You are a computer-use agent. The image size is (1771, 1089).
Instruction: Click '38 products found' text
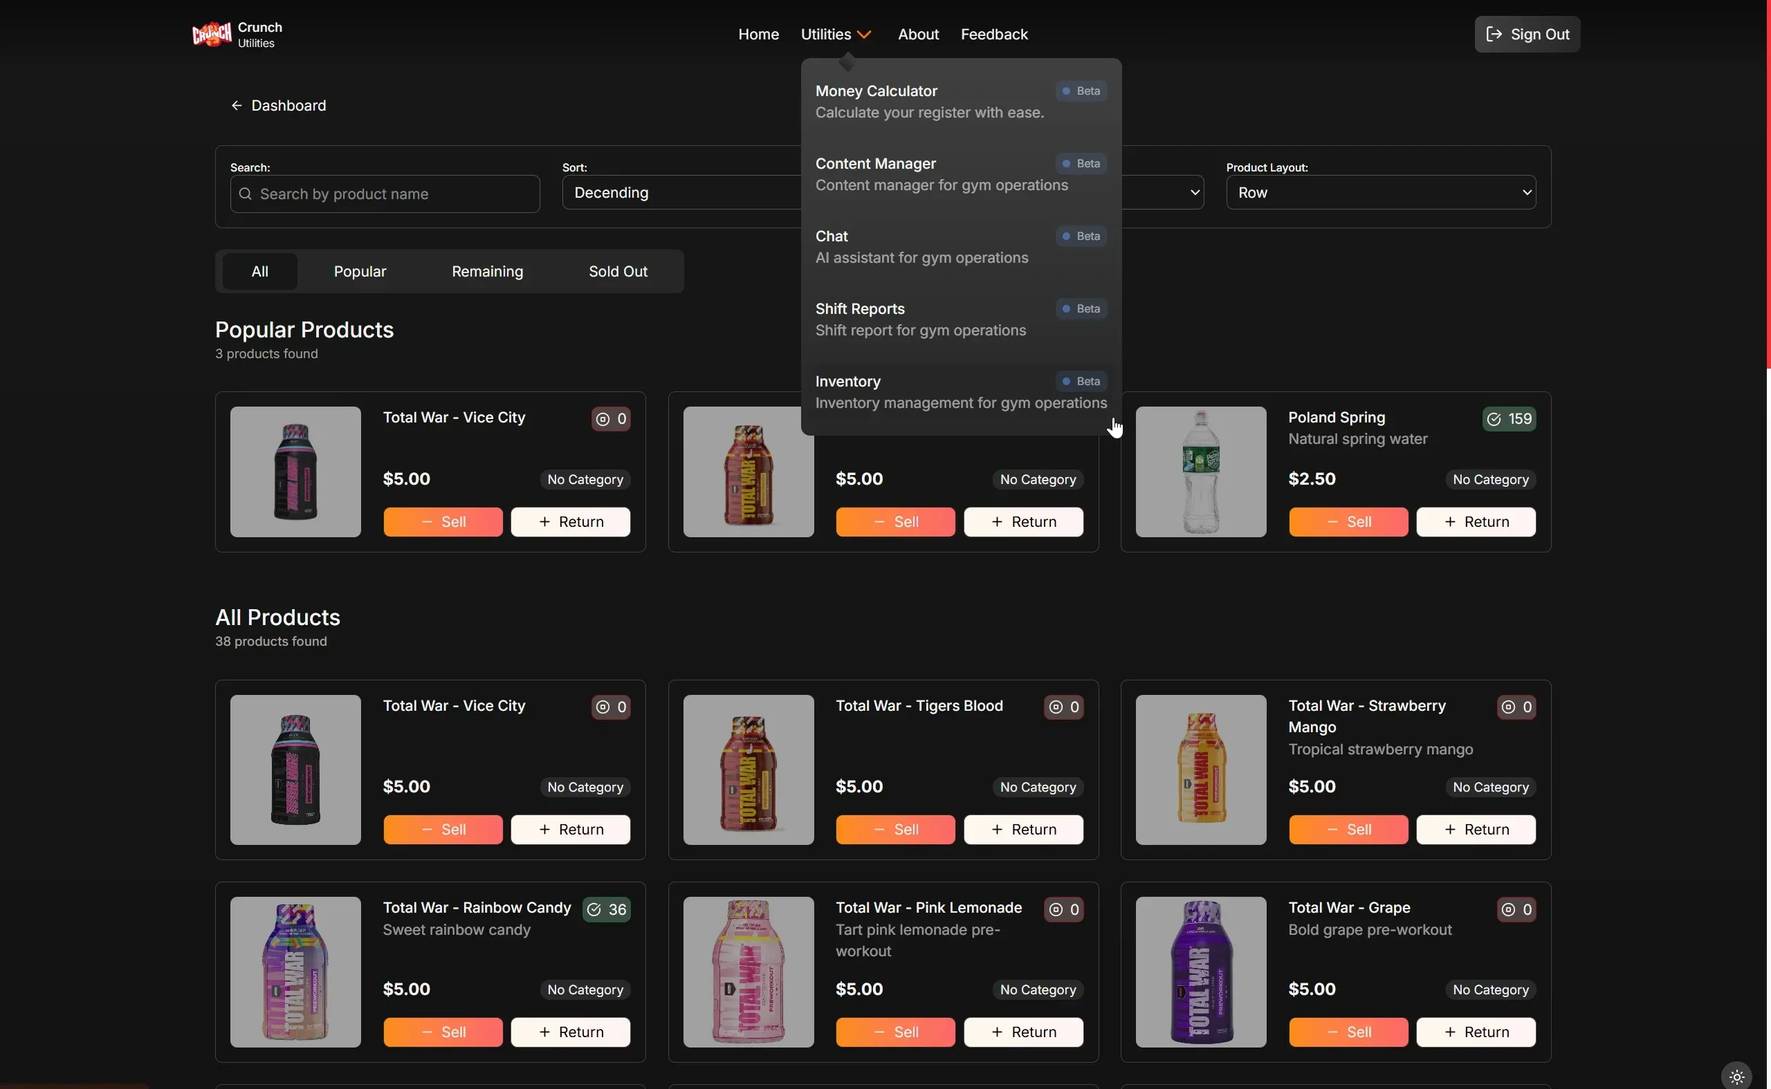(271, 641)
